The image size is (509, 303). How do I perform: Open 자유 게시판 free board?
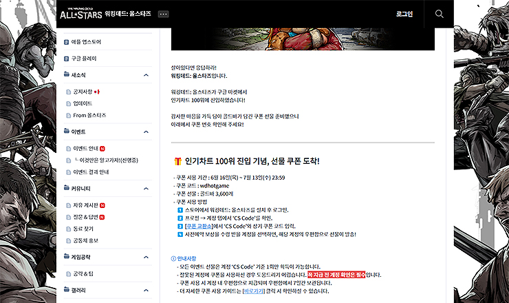[85, 205]
